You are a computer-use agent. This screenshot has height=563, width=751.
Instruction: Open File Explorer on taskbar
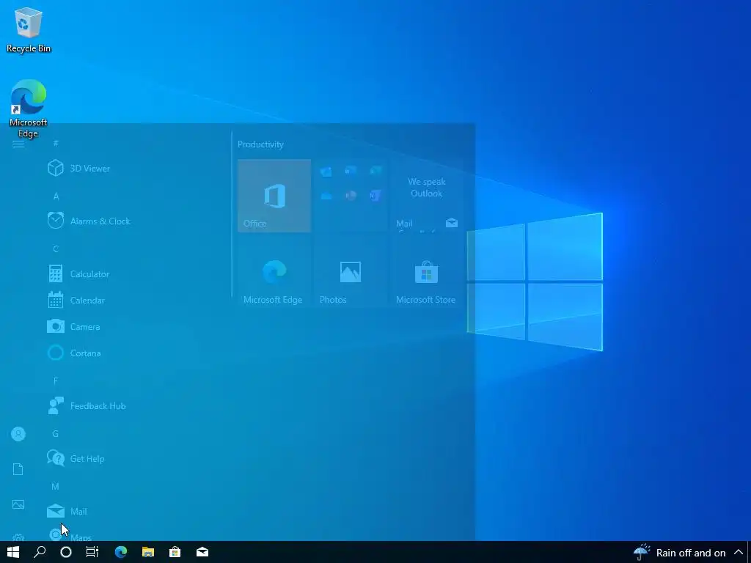click(x=148, y=552)
